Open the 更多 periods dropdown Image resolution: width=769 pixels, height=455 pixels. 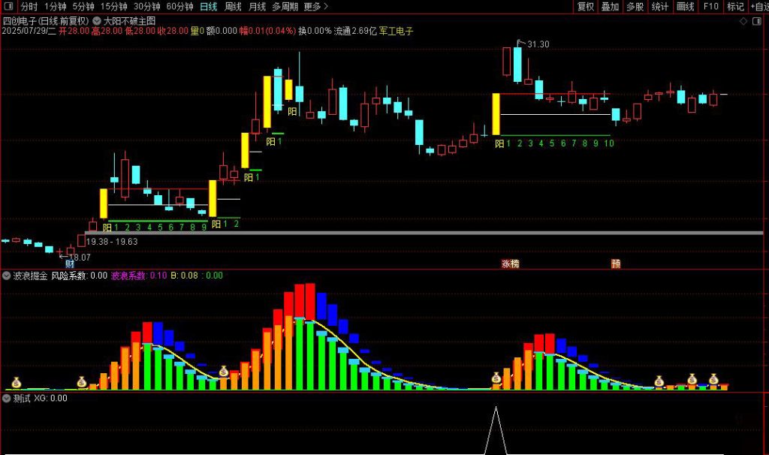pos(316,7)
